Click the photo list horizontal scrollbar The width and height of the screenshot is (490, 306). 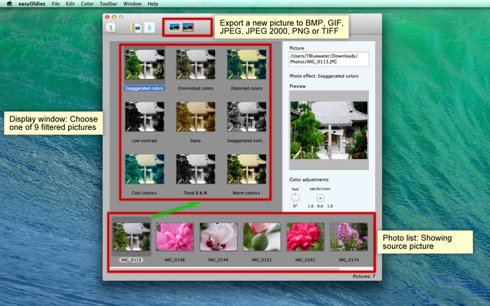[x=225, y=269]
